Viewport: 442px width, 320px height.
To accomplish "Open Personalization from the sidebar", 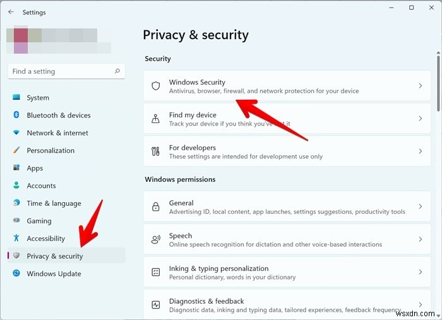I will (51, 151).
